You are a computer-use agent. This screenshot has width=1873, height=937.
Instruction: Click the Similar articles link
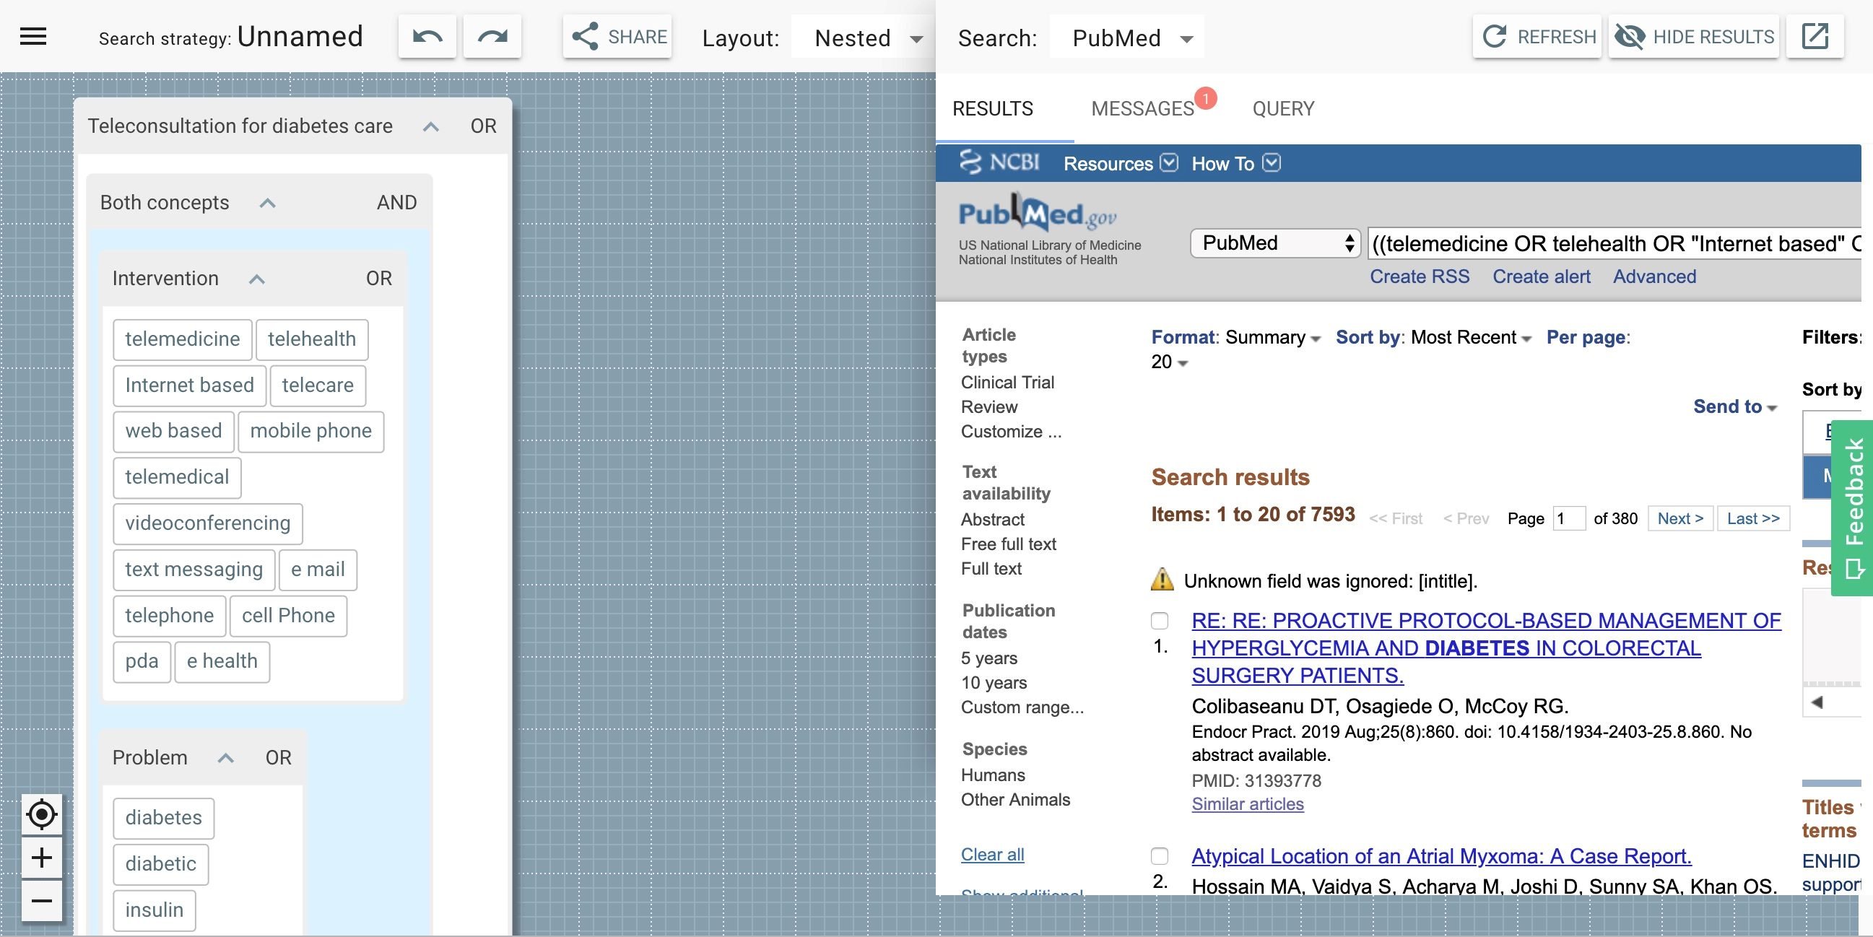(x=1247, y=804)
